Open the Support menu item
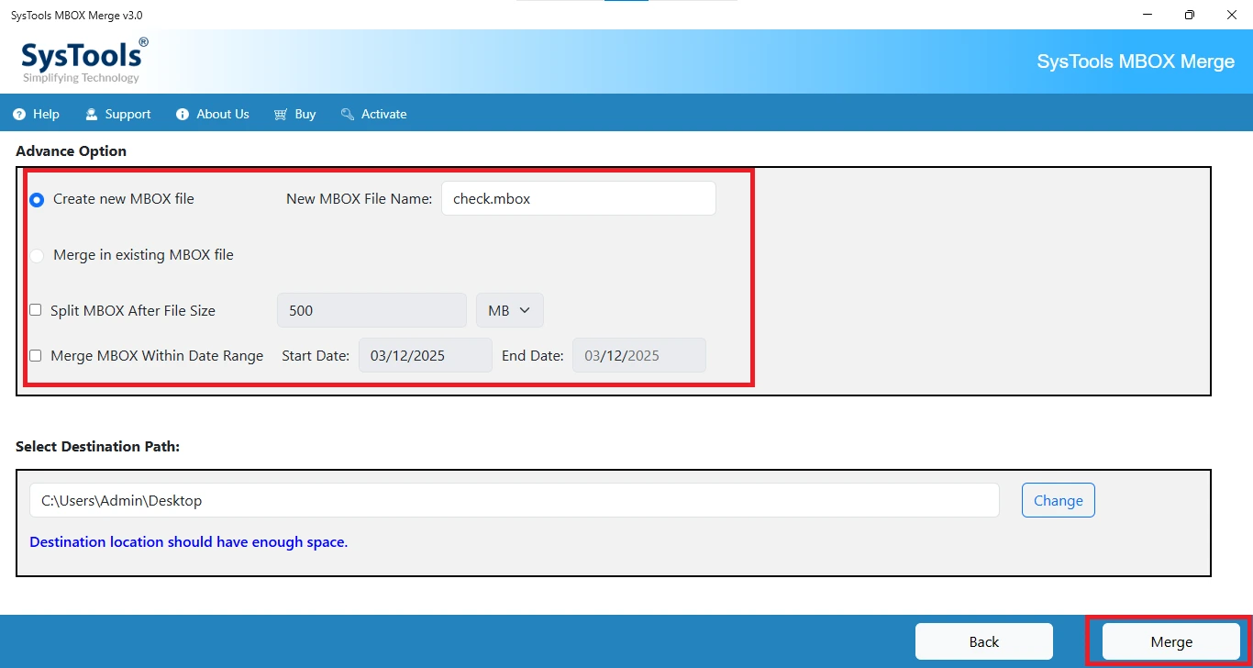 coord(118,115)
